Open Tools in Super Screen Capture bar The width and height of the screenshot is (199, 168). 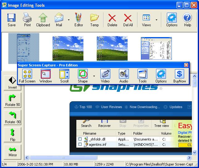(x=142, y=74)
